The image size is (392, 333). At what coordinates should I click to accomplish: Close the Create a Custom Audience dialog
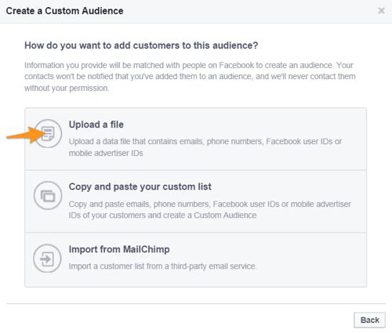point(381,11)
